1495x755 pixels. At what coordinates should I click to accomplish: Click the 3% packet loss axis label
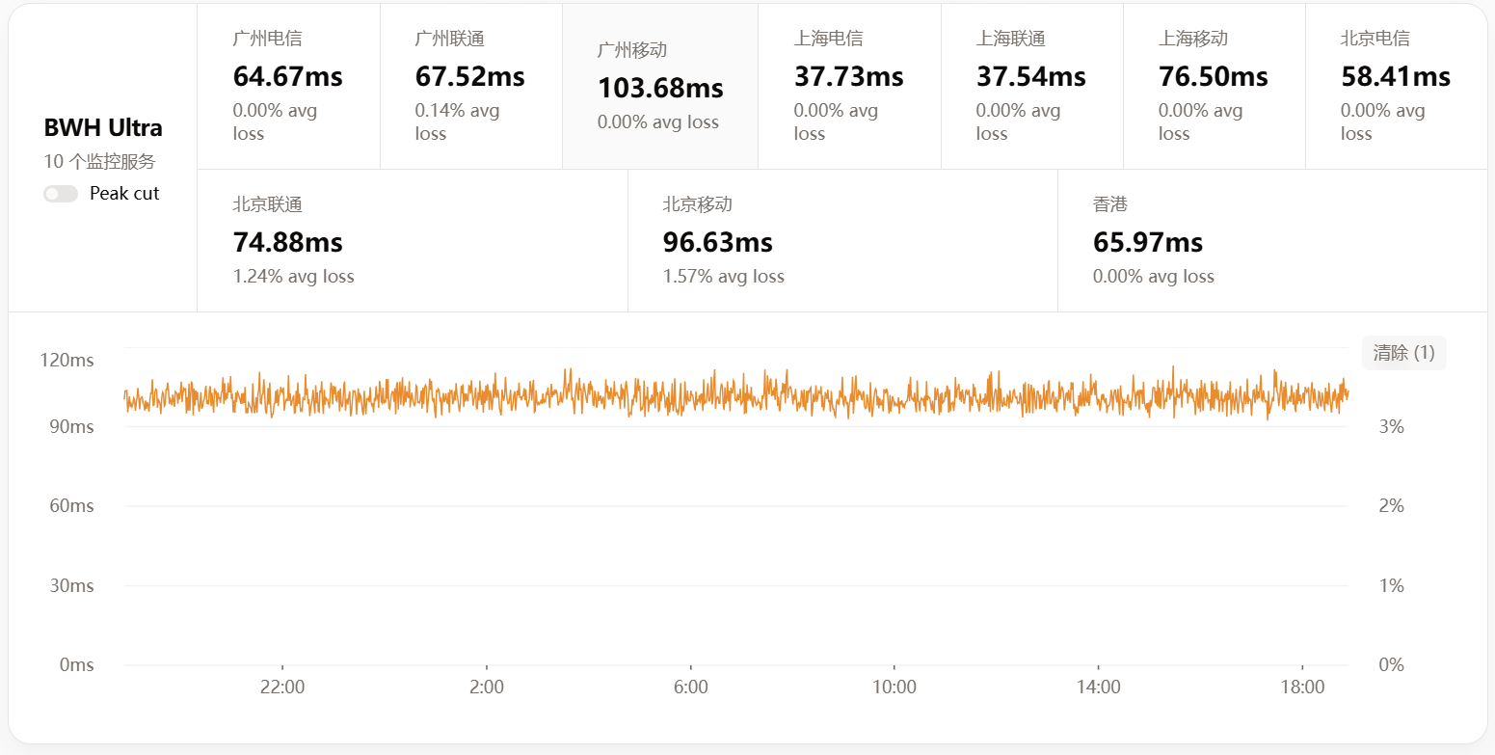1391,426
